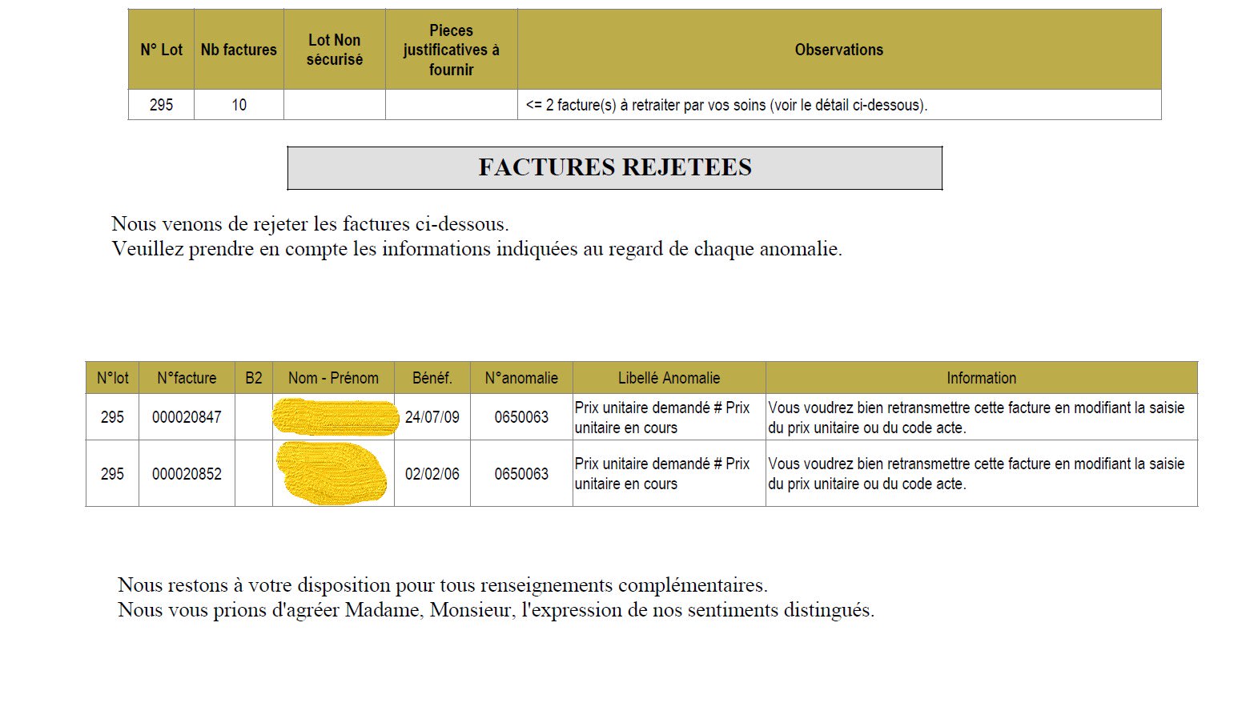Select the 'Lot Non sécurisé' header
This screenshot has height=719, width=1254.
[334, 50]
